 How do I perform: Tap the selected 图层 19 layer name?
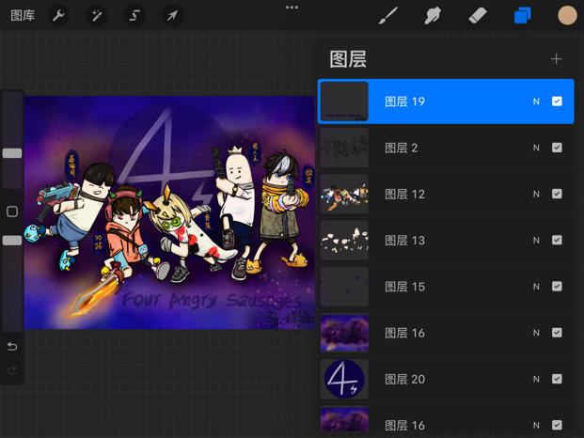tap(405, 102)
